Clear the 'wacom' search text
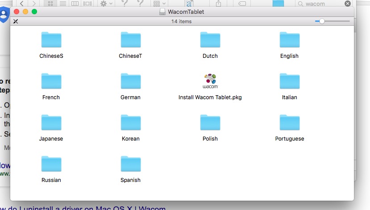Image resolution: width=370 pixels, height=210 pixels. point(348,4)
